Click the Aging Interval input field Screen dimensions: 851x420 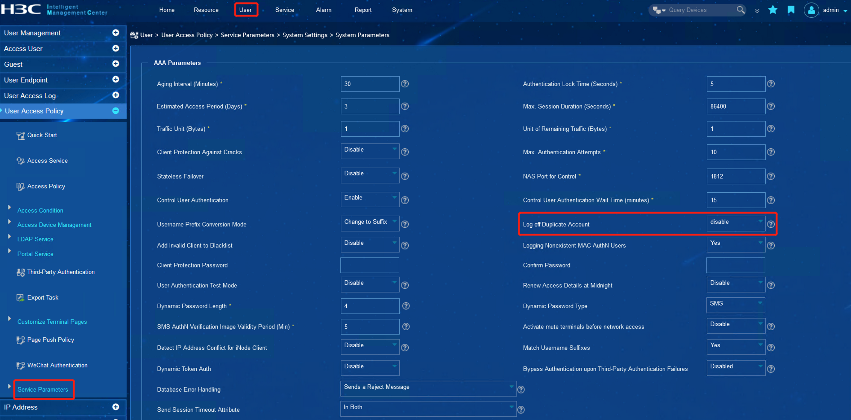click(370, 84)
